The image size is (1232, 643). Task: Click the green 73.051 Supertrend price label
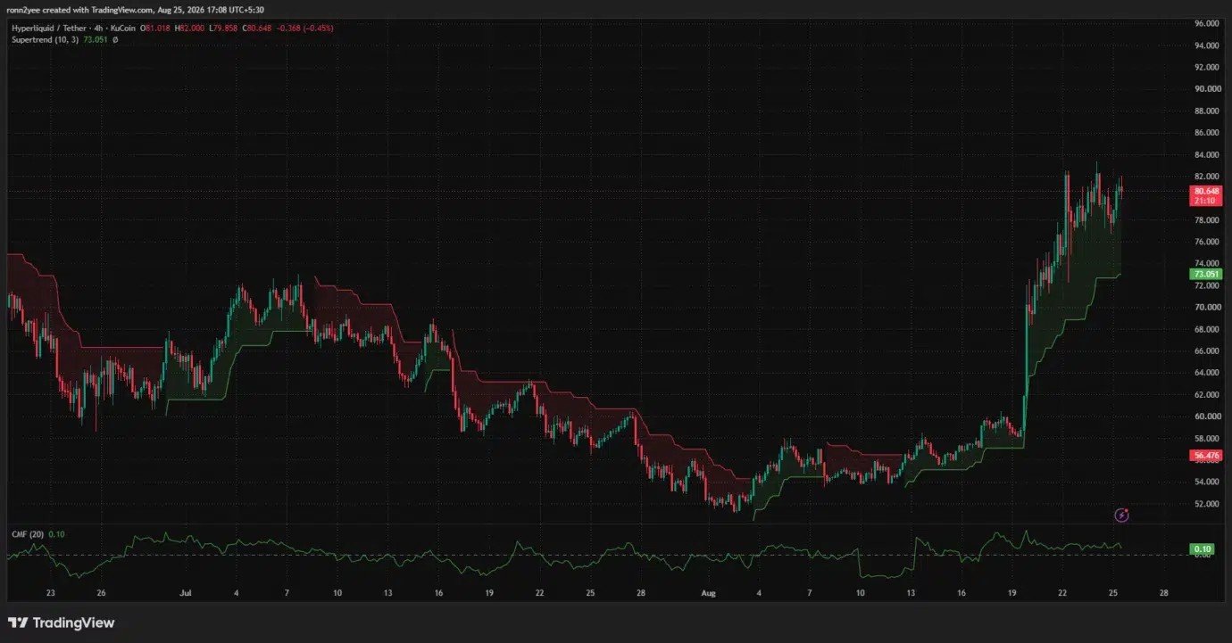tap(1206, 274)
